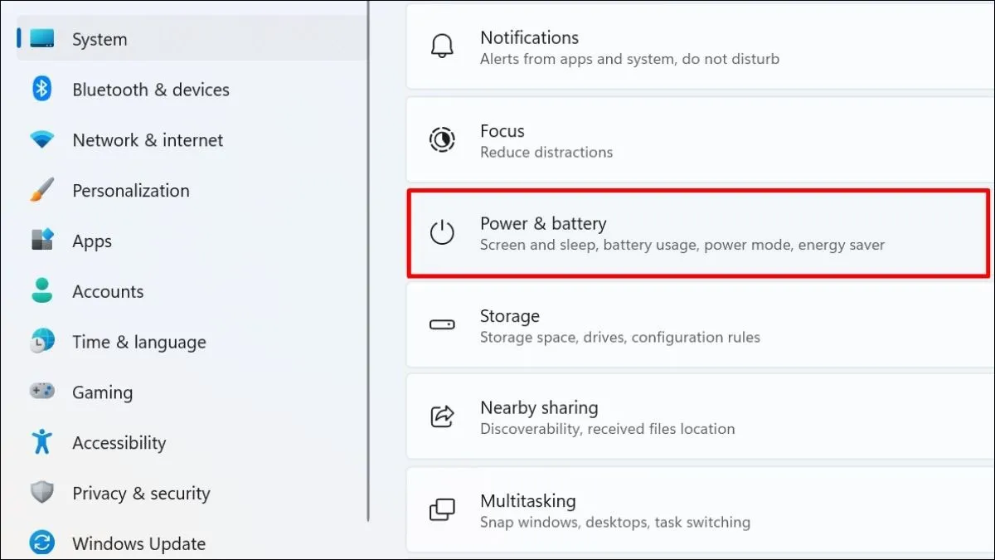Click the Time & language globe icon
This screenshot has width=995, height=560.
tap(41, 341)
